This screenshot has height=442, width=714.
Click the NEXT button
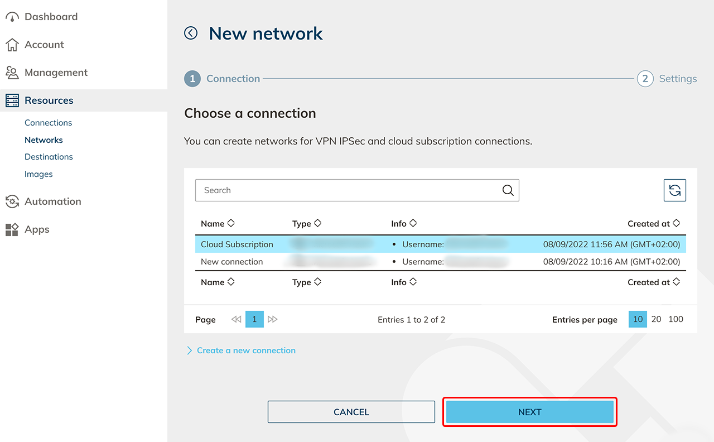[530, 412]
